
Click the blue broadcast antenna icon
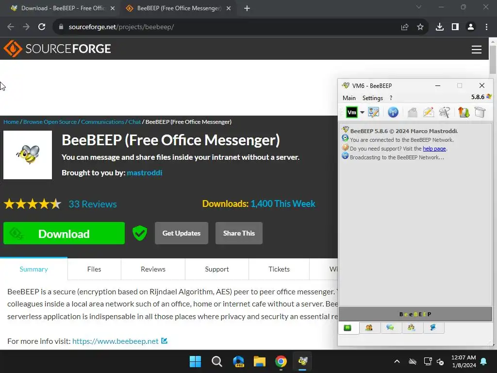(393, 112)
